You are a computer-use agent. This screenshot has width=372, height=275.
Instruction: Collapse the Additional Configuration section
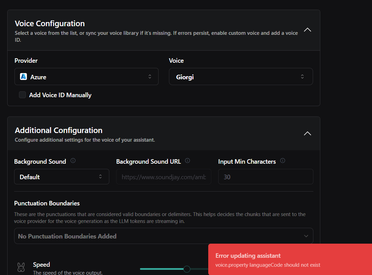pos(307,133)
